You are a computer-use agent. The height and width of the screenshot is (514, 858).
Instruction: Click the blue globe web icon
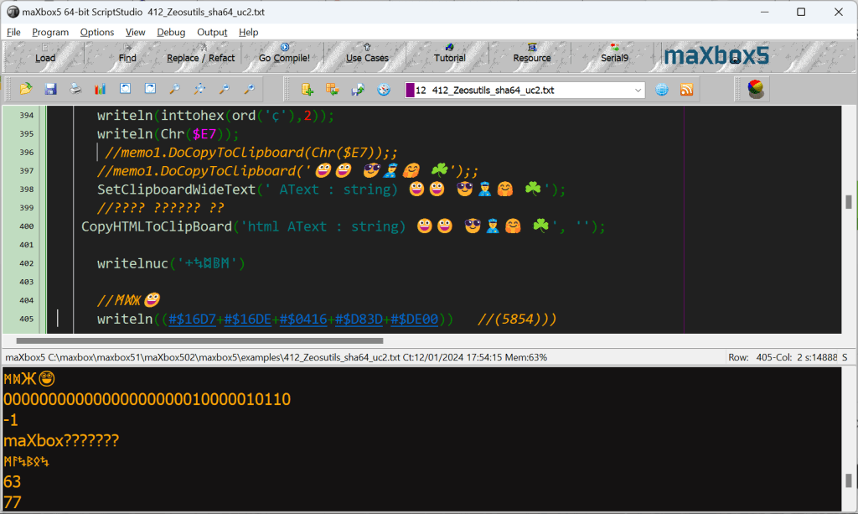pyautogui.click(x=662, y=90)
